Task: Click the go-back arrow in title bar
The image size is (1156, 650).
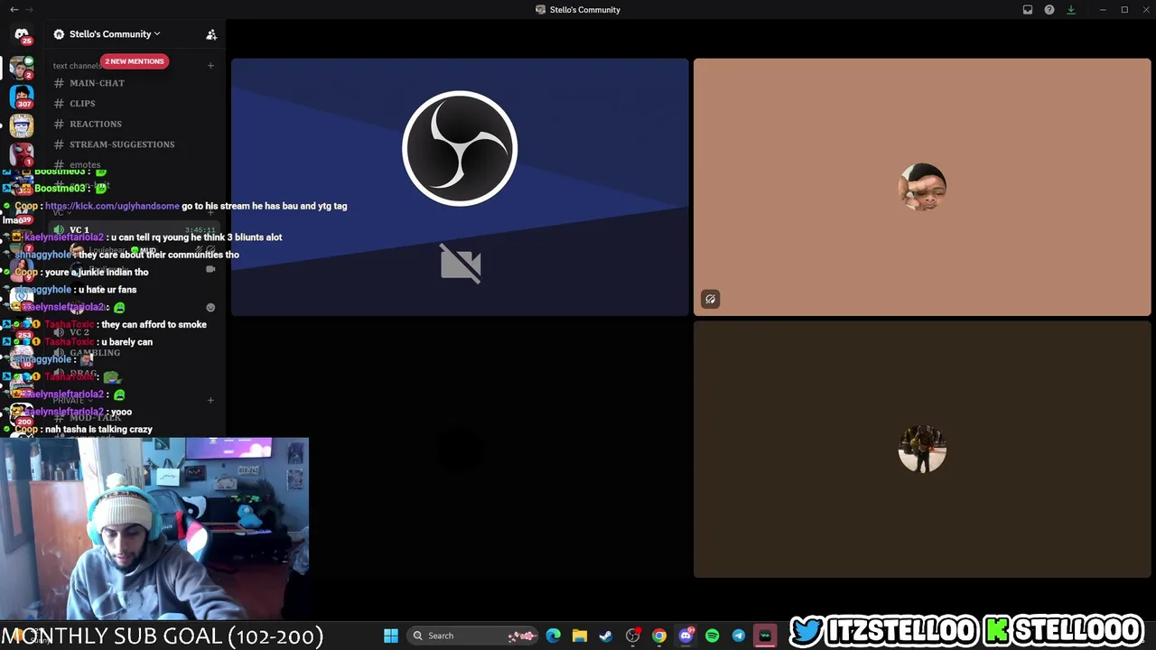Action: tap(14, 10)
